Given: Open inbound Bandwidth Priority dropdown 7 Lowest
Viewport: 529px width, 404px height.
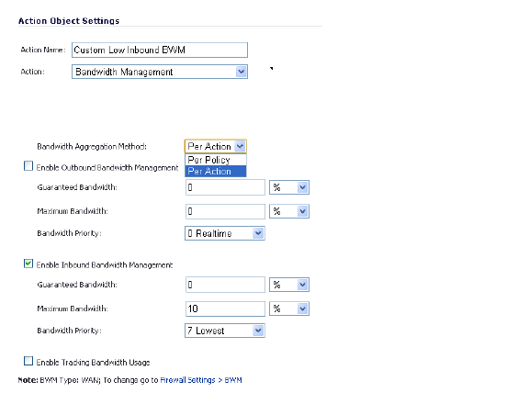Looking at the screenshot, I should [x=225, y=331].
